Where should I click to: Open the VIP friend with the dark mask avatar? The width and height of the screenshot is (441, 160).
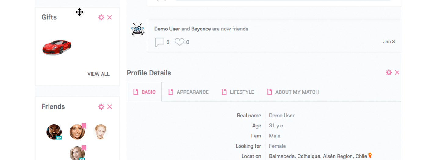[x=54, y=132]
